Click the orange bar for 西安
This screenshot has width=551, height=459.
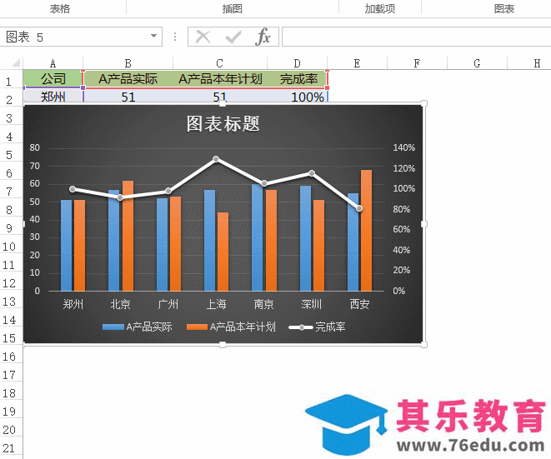pos(366,230)
